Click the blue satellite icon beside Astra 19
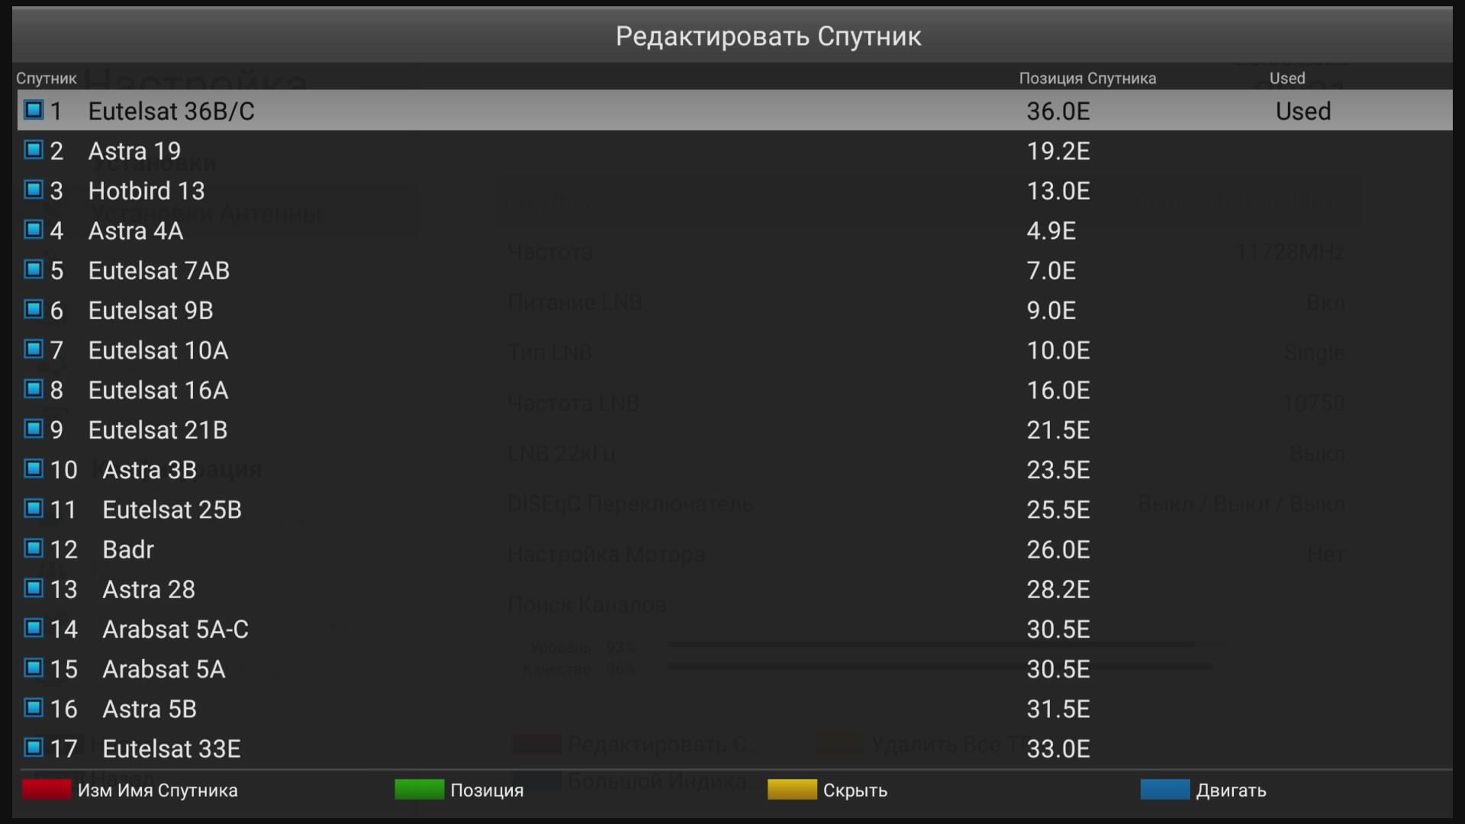1465x824 pixels. [x=34, y=150]
